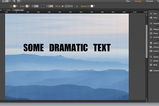The image size is (159, 106).
Task: Open the view options icon menu
Action: [x=19, y=1]
